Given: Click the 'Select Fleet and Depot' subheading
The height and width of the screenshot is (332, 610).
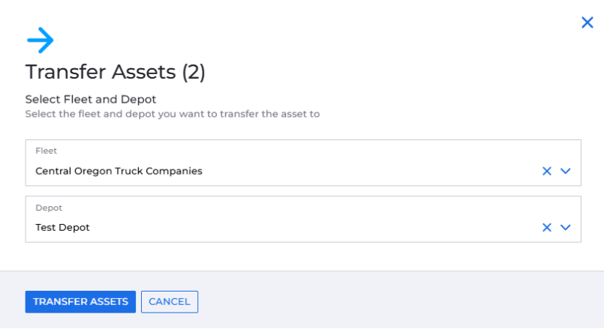Looking at the screenshot, I should pyautogui.click(x=91, y=99).
